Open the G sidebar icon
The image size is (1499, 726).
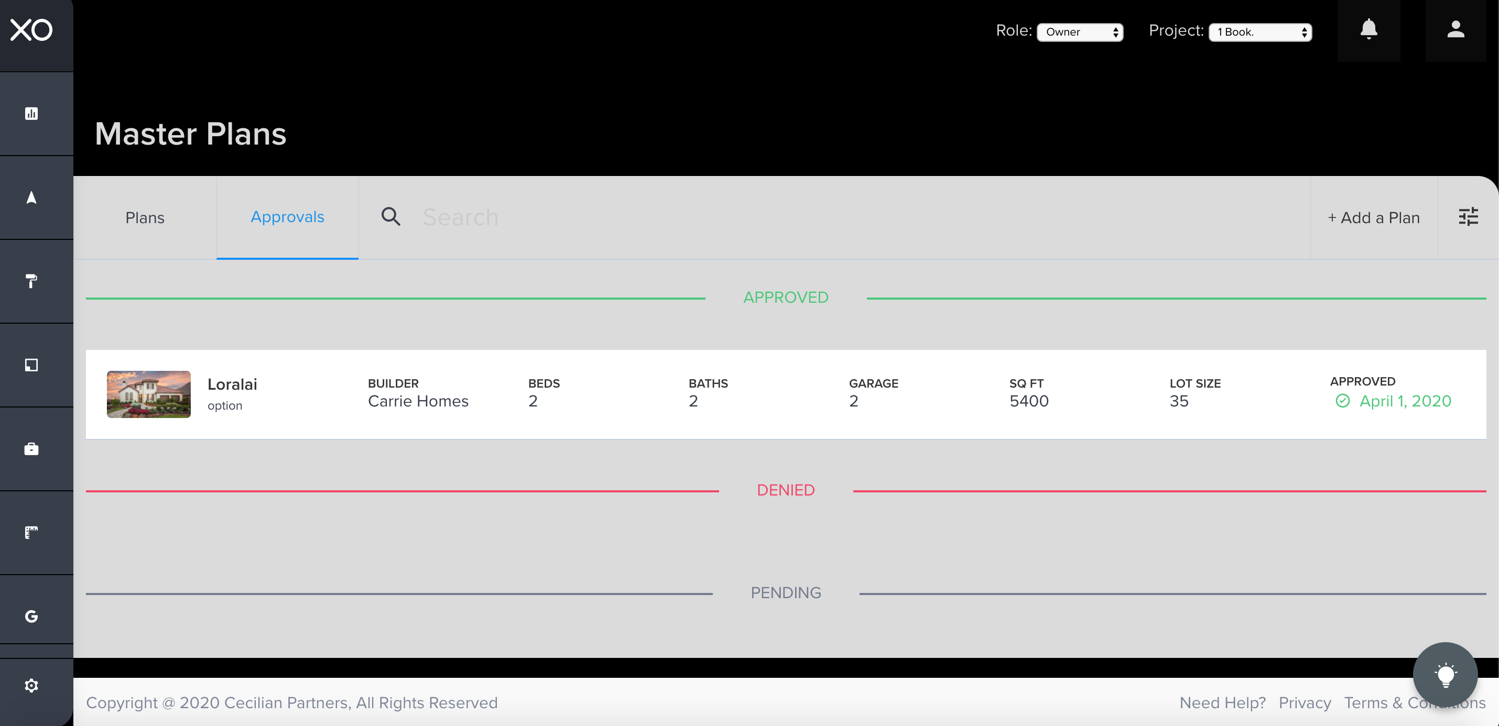coord(31,616)
